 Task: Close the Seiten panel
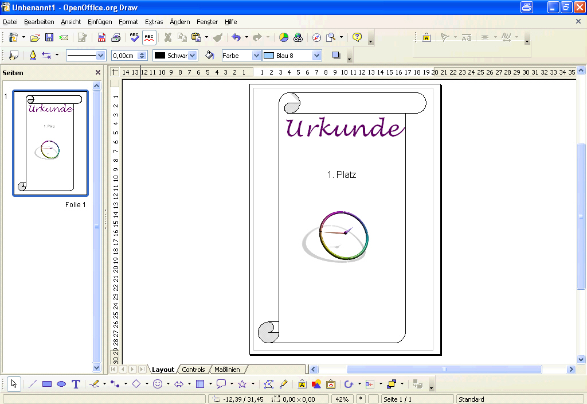tap(98, 72)
